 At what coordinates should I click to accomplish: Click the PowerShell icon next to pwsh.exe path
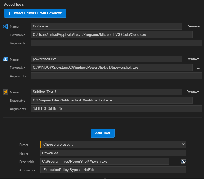[x=183, y=162]
